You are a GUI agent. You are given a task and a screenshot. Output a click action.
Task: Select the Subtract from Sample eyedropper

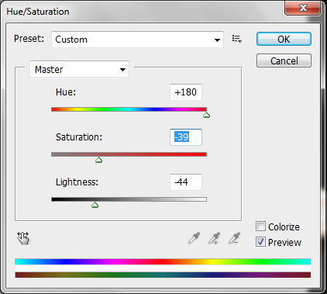tap(235, 238)
